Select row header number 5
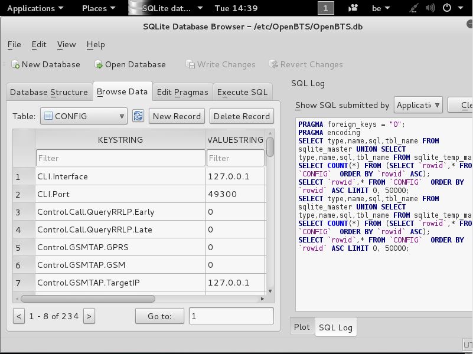The height and width of the screenshot is (354, 473). 24,247
